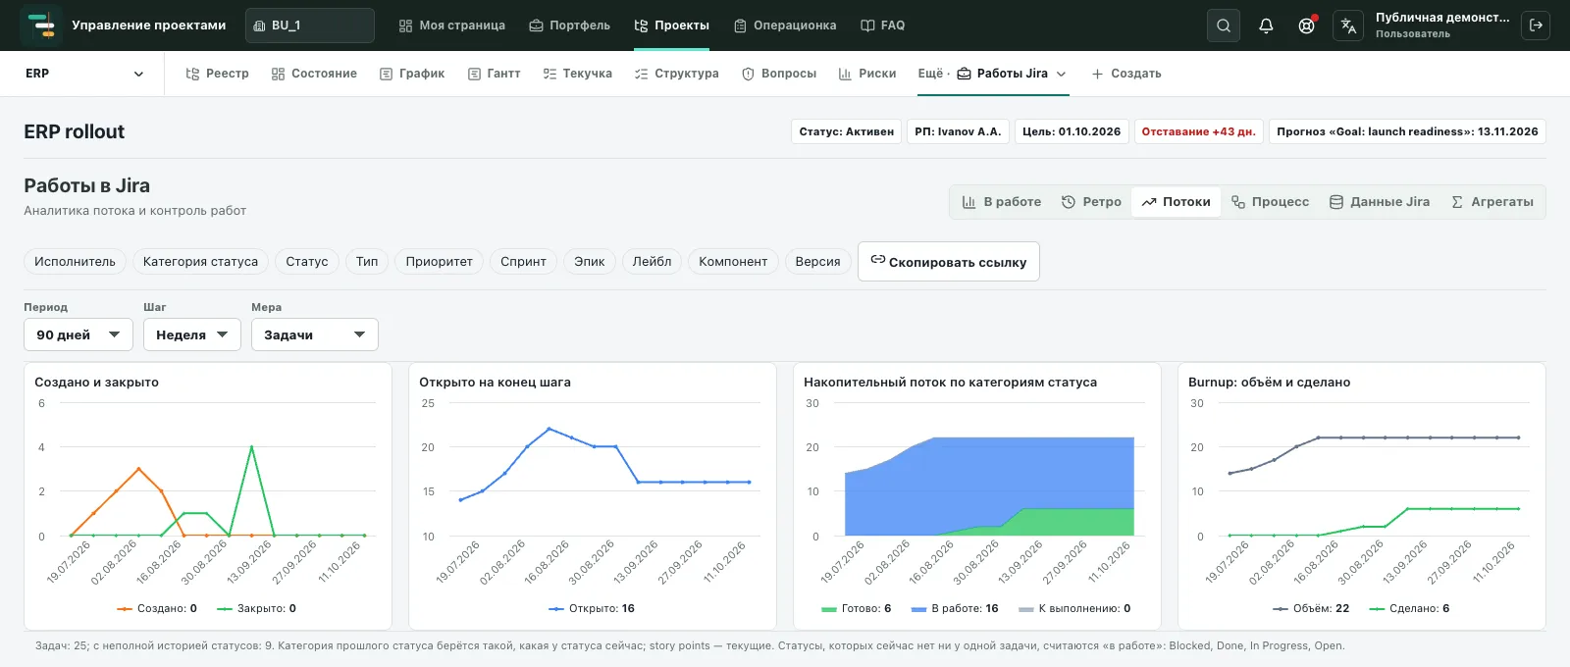Screen dimensions: 1570x667
Task: Click the Публичная демонст... user profile
Action: coord(1442,26)
